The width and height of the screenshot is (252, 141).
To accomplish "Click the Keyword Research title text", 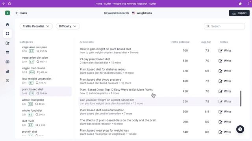I will (117, 13).
